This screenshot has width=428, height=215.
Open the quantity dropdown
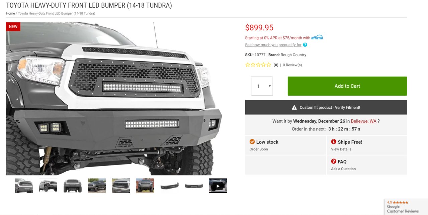(x=262, y=86)
